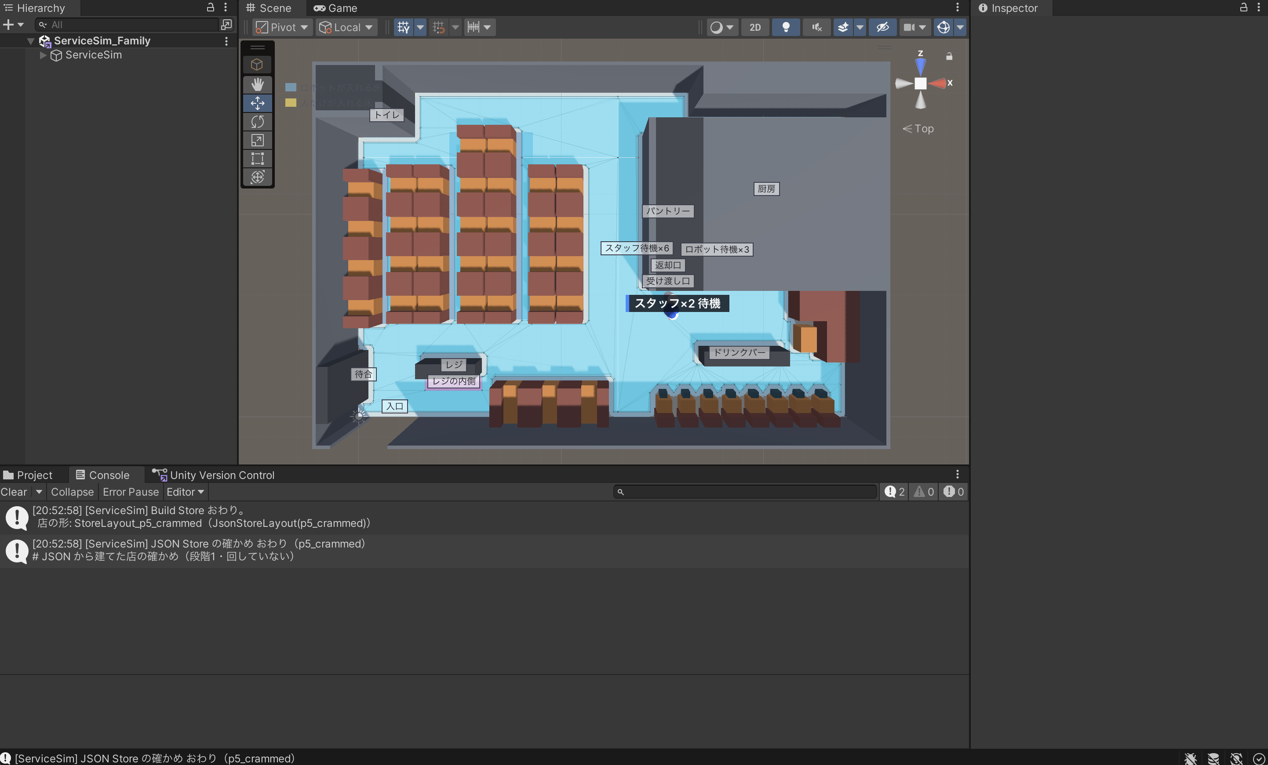Toggle Error Pause in Console
Image resolution: width=1268 pixels, height=765 pixels.
[x=131, y=492]
